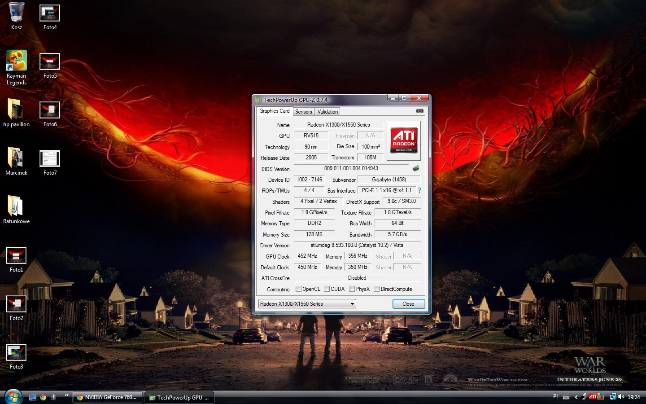Image resolution: width=646 pixels, height=404 pixels.
Task: Click the BIOS save chip icon
Action: click(416, 168)
